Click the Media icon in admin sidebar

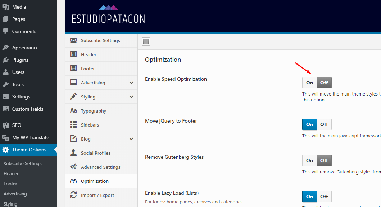[x=6, y=7]
